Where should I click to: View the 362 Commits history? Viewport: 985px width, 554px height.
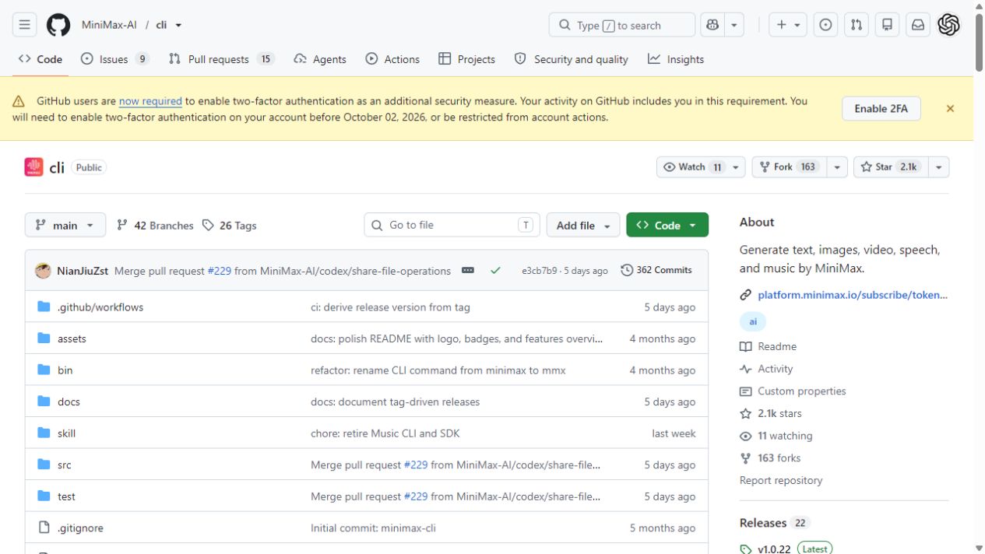[656, 270]
